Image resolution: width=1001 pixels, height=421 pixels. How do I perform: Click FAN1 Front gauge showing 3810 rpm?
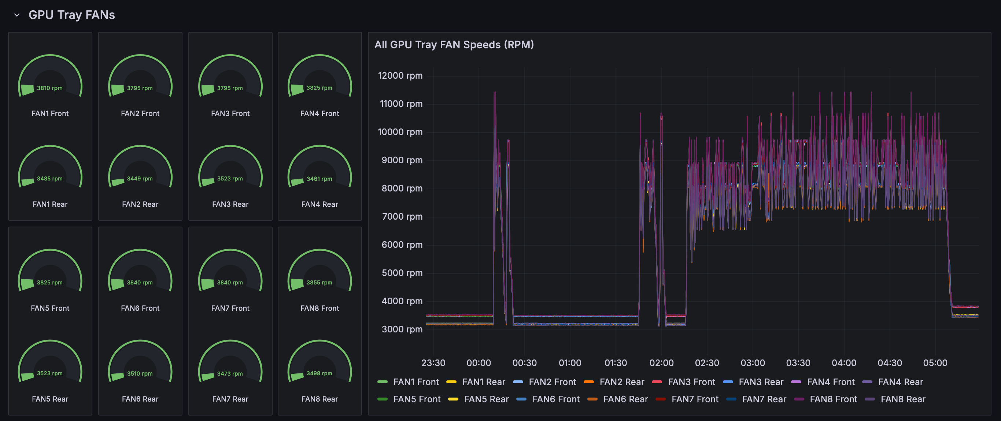point(50,77)
